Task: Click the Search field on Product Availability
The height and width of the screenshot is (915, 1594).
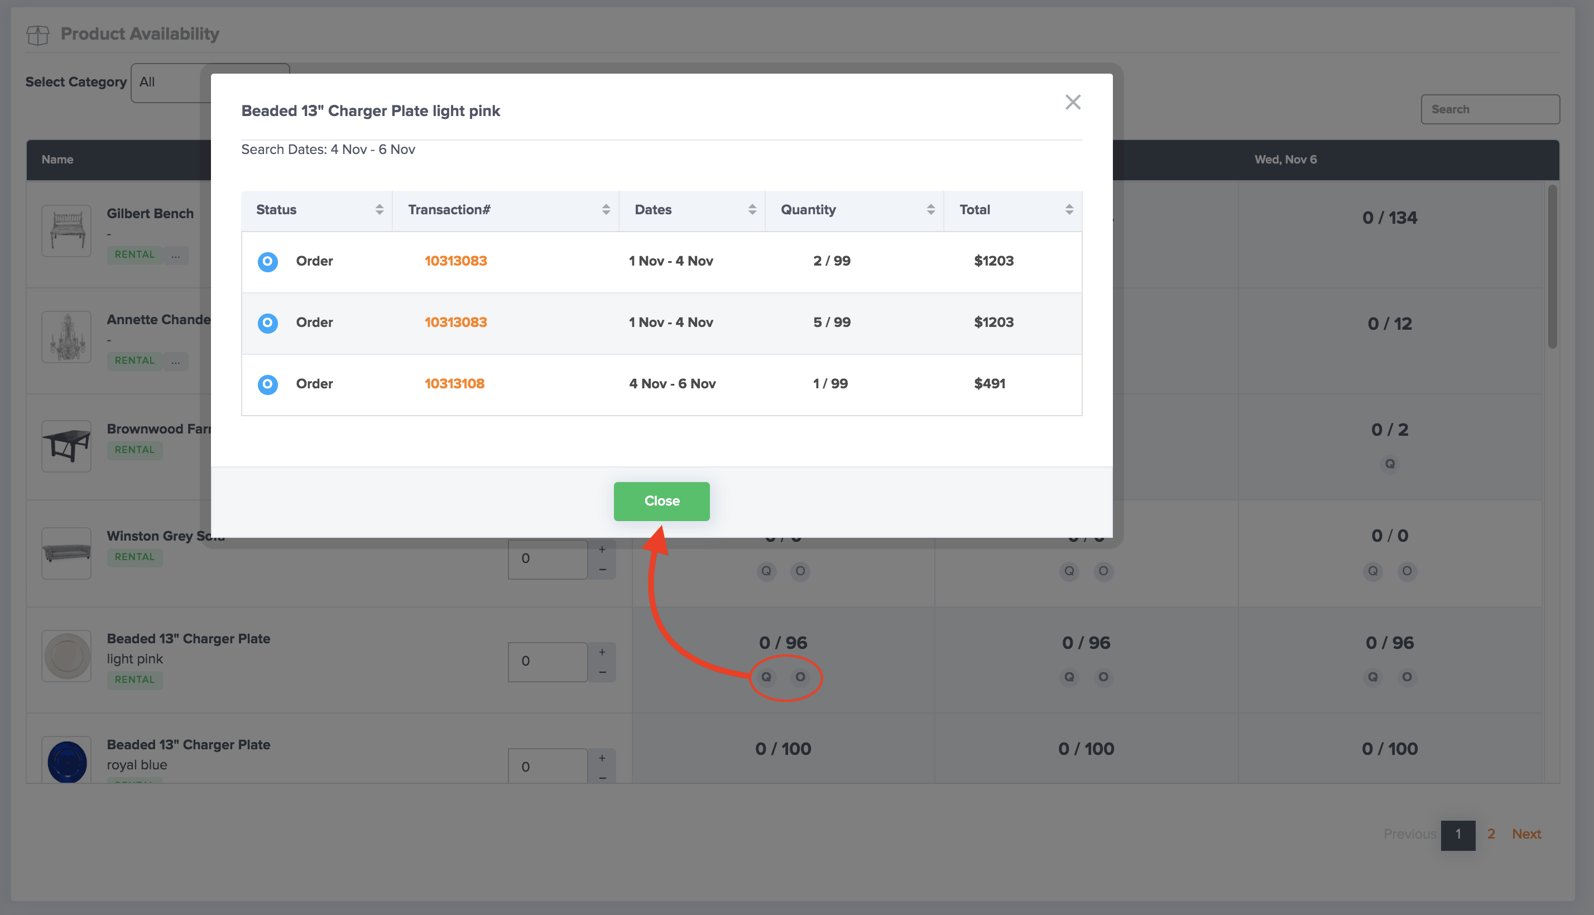Action: 1490,109
